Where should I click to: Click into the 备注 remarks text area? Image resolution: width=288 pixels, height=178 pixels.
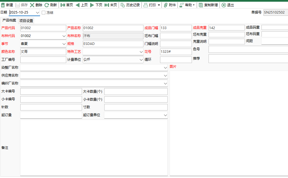coord(94,147)
